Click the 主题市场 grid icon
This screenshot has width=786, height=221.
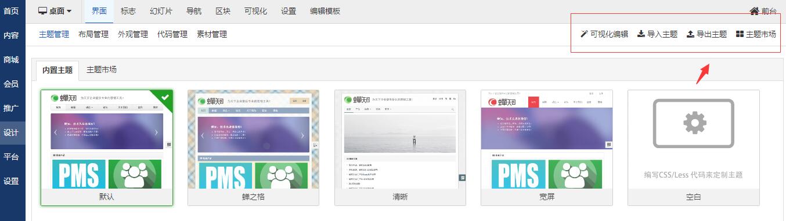tap(740, 34)
